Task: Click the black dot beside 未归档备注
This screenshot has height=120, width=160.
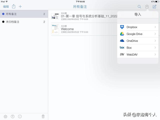Action: coord(3,22)
